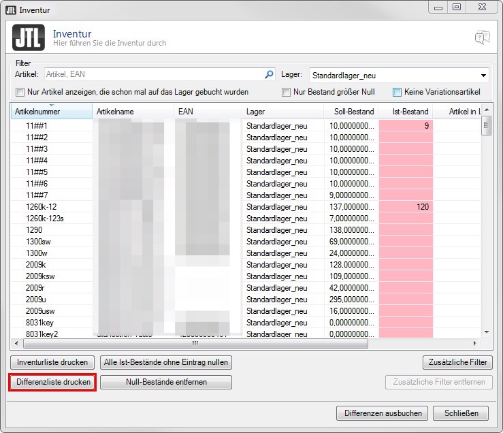The image size is (503, 433).
Task: Open Zusätzliche Filter button
Action: click(x=457, y=362)
